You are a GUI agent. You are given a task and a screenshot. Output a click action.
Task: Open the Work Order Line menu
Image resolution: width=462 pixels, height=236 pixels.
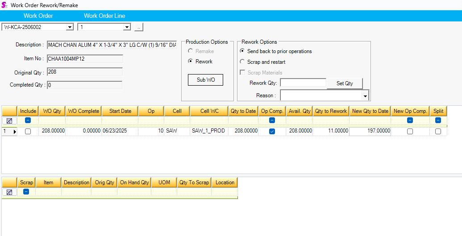(104, 16)
